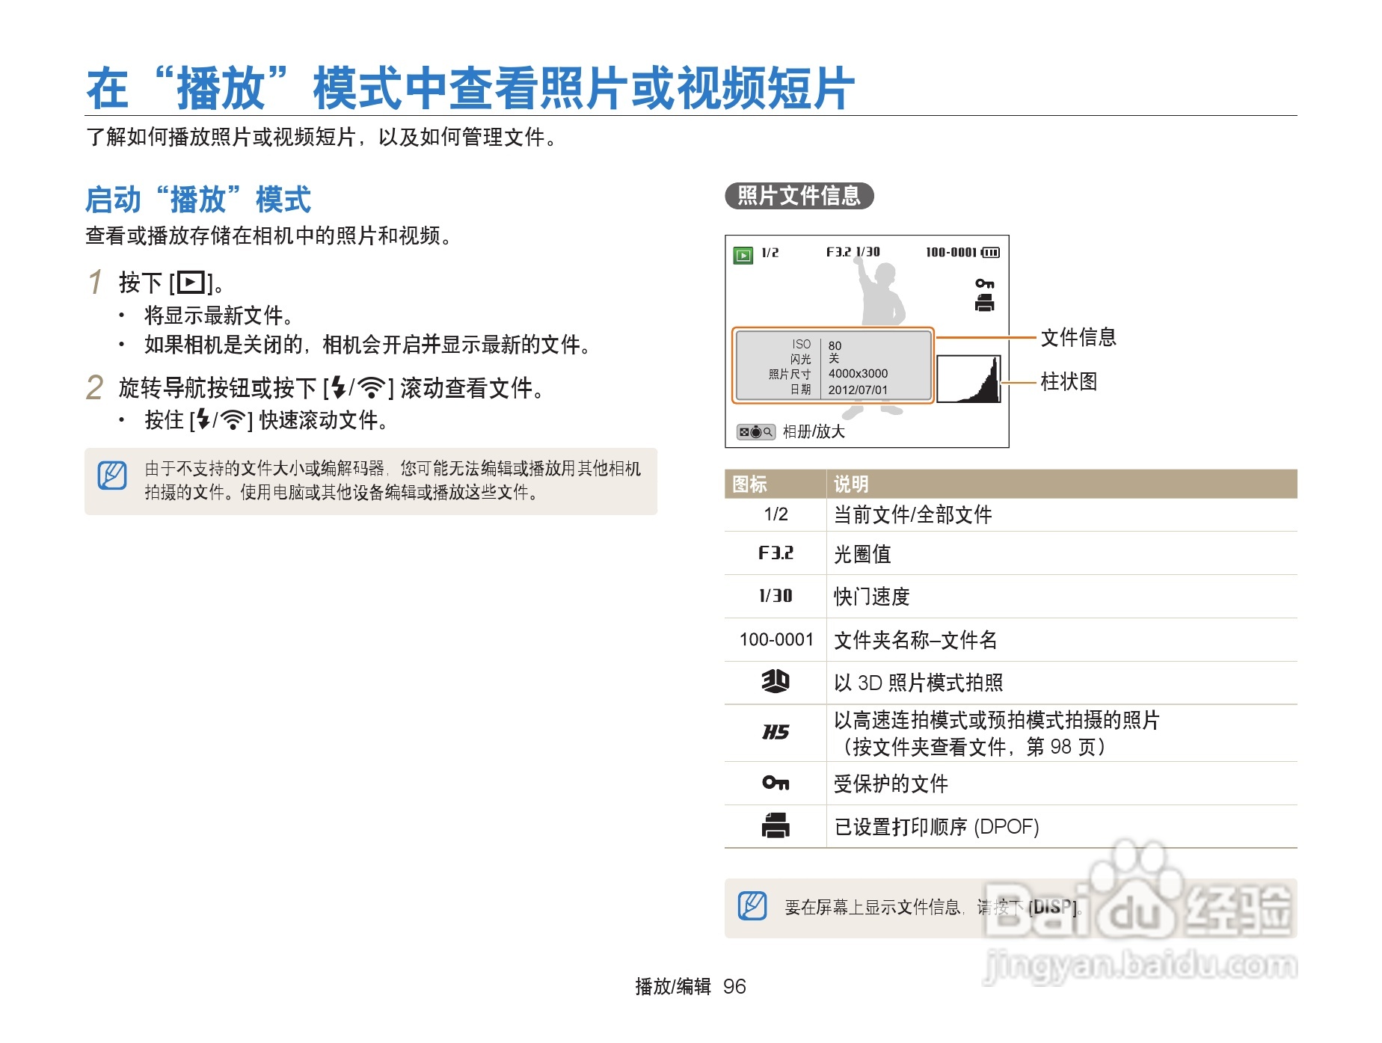The width and height of the screenshot is (1382, 1043).
Task: Click the flash/Wi-Fi icon in fast-scroll bullet
Action: tap(221, 419)
